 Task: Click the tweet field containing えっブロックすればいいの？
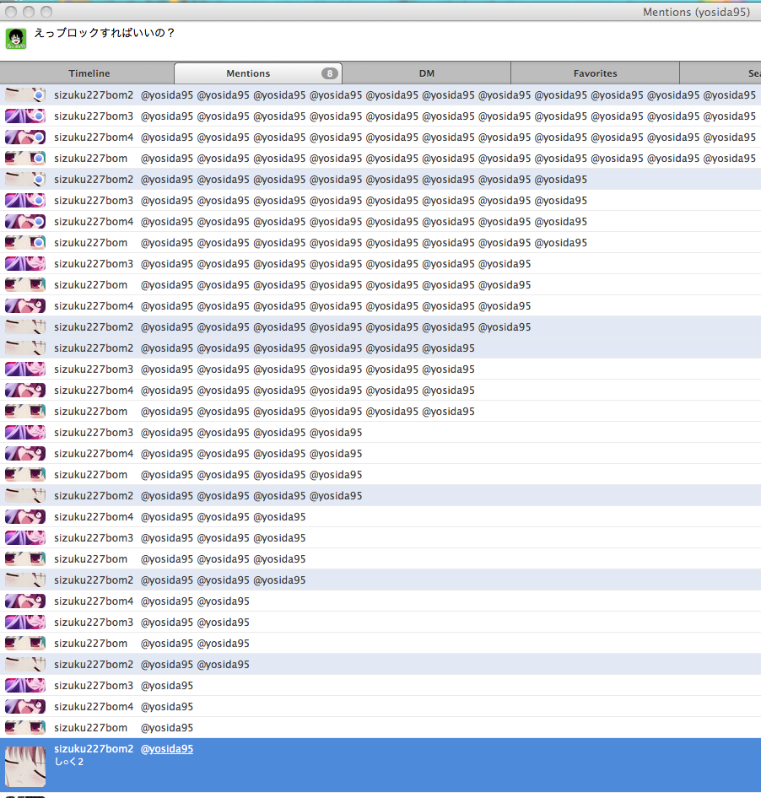point(337,38)
